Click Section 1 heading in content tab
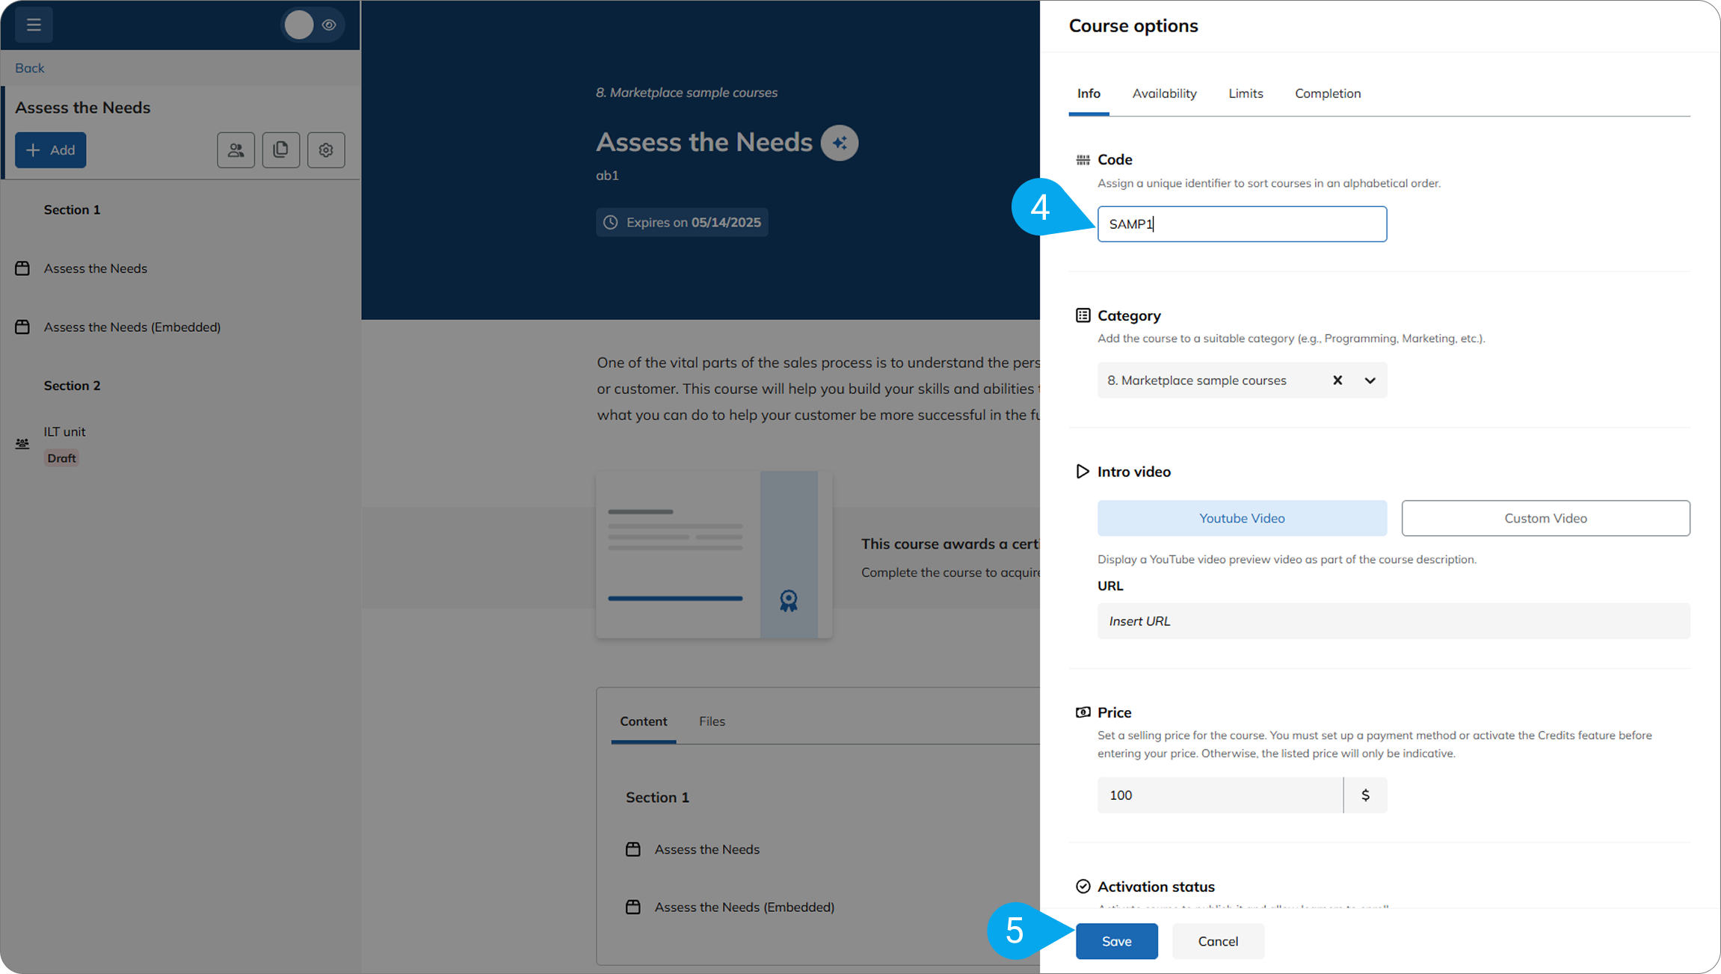The image size is (1721, 974). [657, 798]
